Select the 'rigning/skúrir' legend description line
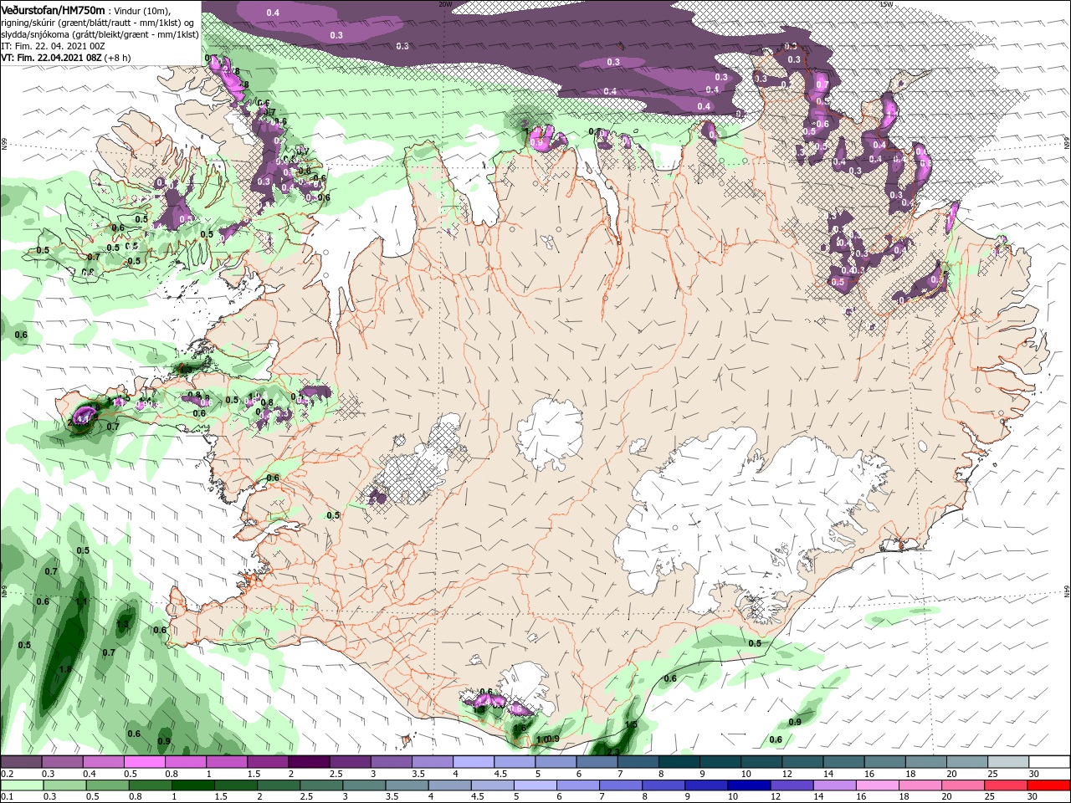Screen dimensions: 1071x803 click(99, 23)
